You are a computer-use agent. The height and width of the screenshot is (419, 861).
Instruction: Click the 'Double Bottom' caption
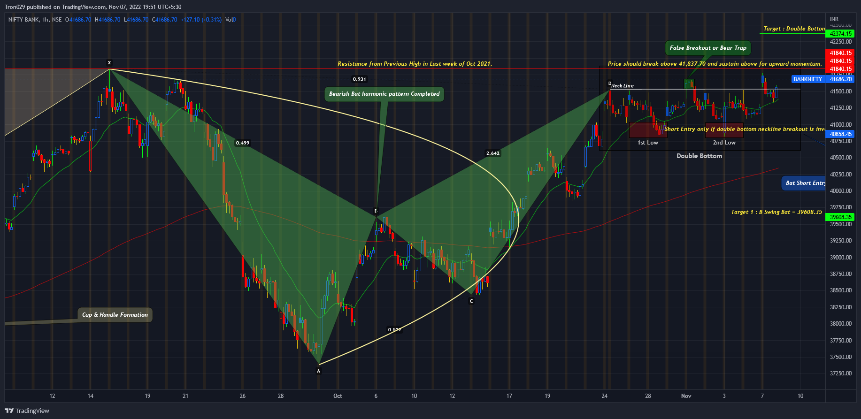699,156
